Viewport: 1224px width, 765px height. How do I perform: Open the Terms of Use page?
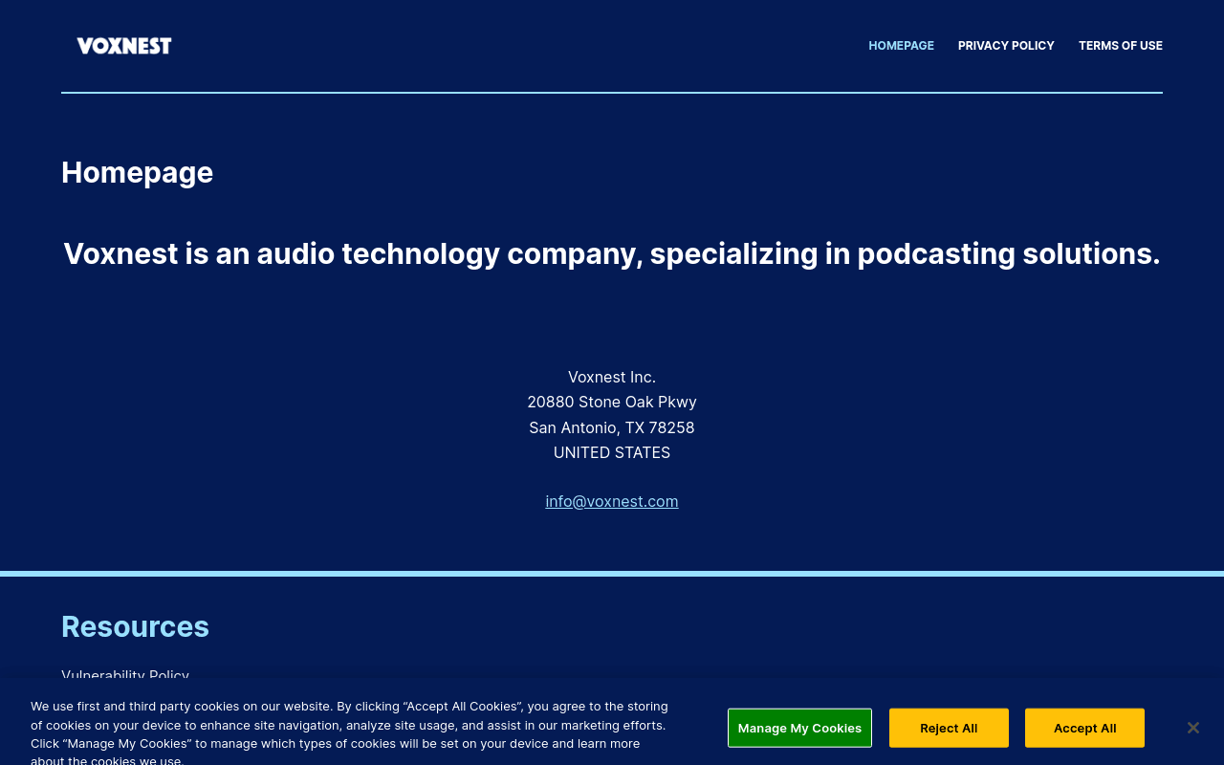1121,46
